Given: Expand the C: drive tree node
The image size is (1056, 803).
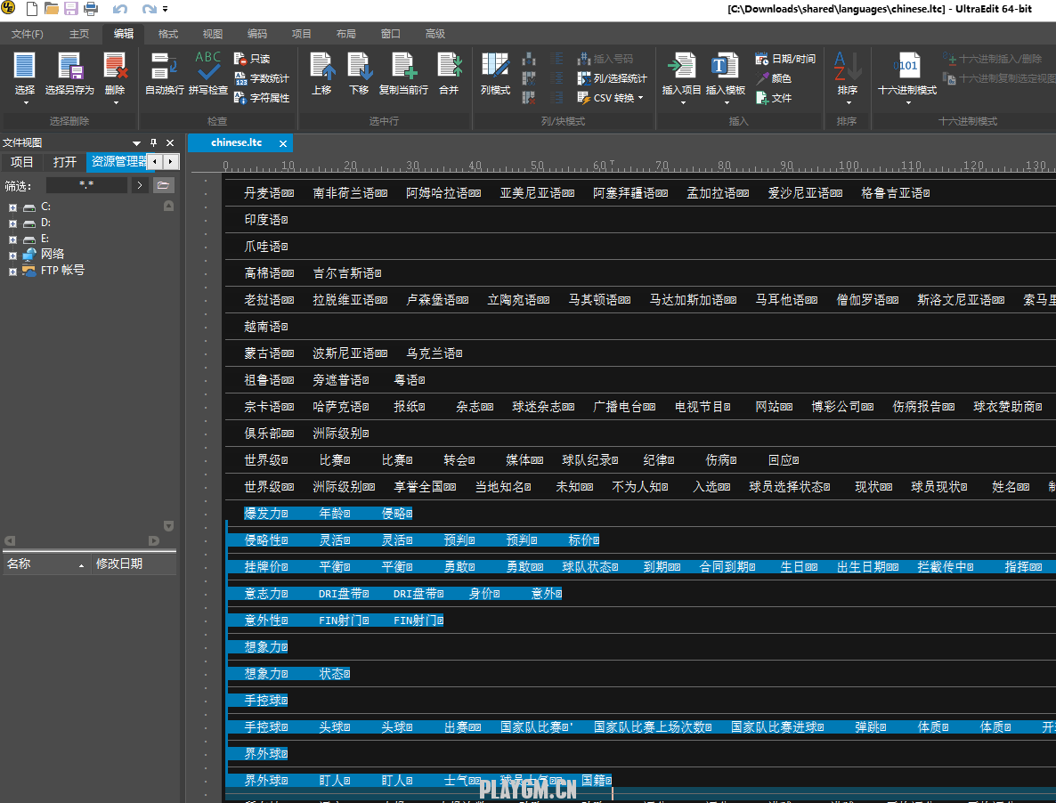Looking at the screenshot, I should 12,207.
